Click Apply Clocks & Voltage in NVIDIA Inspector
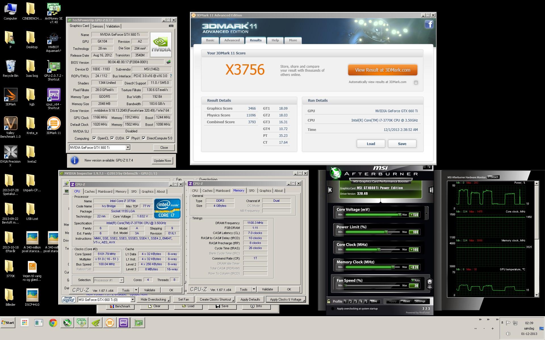Image resolution: width=545 pixels, height=340 pixels. click(286, 299)
